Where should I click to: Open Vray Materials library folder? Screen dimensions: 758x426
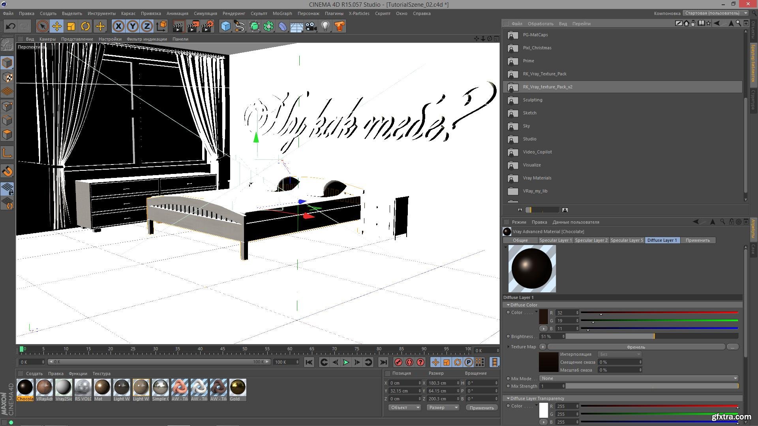click(622, 178)
